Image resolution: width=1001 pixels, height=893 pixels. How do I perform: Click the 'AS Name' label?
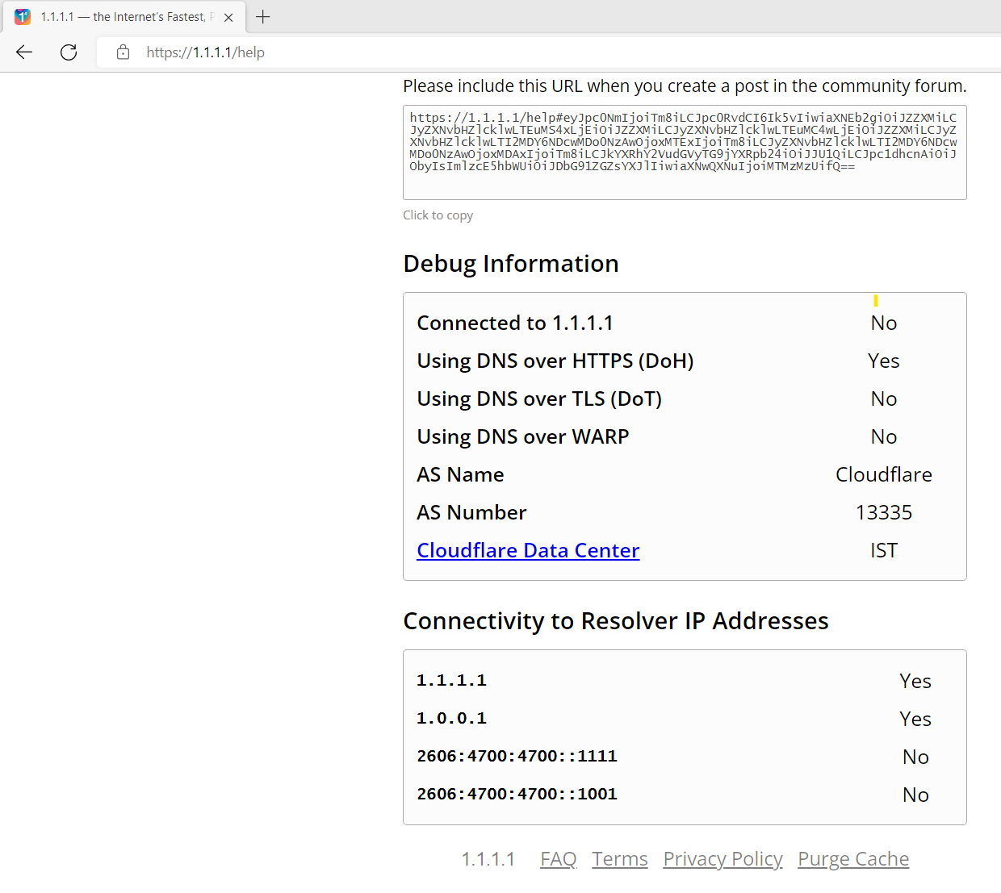click(x=460, y=474)
